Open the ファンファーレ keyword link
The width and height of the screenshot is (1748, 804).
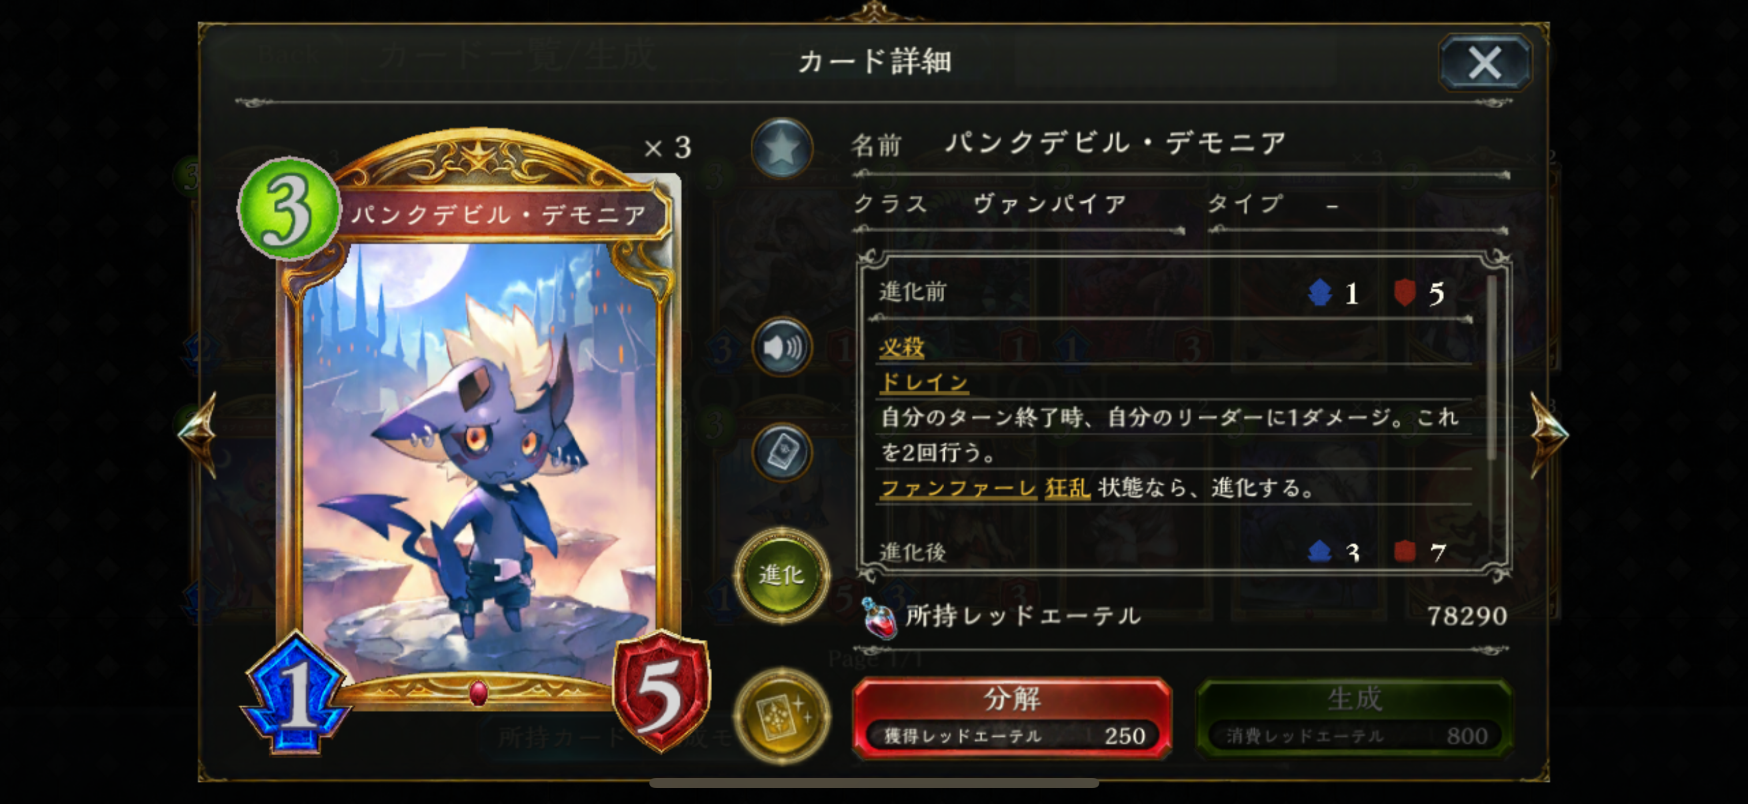click(x=958, y=488)
